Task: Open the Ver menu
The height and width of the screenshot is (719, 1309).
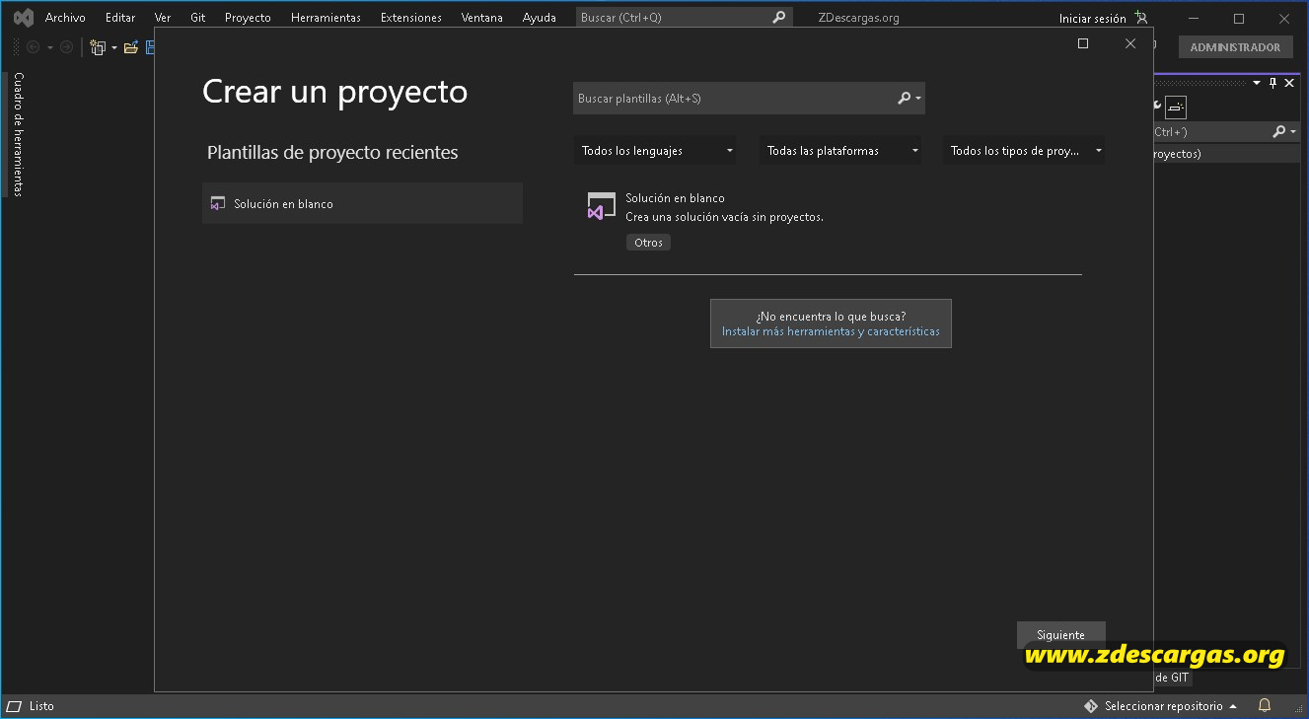Action: click(x=163, y=18)
